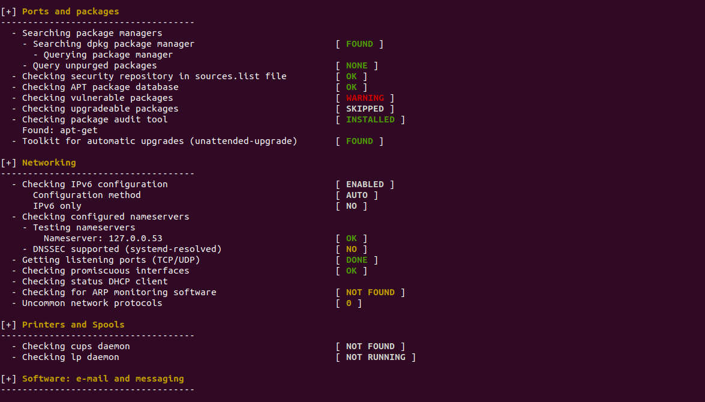Click the AUTO value for Configuration method
Screen dimensions: 705x402
pos(357,195)
